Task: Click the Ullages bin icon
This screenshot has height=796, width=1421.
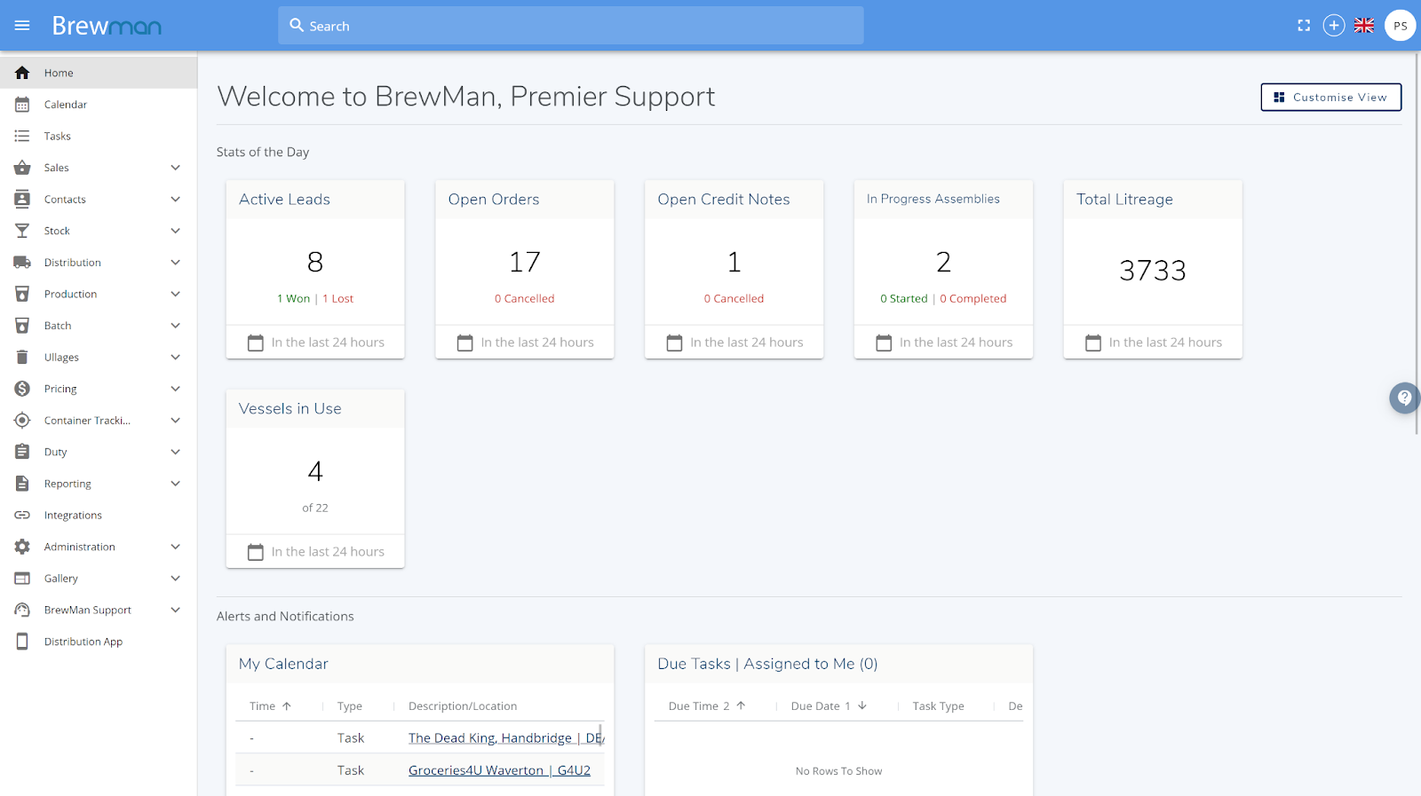Action: click(x=22, y=357)
